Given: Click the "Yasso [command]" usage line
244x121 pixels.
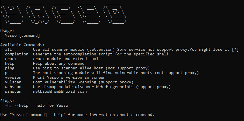Looking at the screenshot, I should click(22, 35).
